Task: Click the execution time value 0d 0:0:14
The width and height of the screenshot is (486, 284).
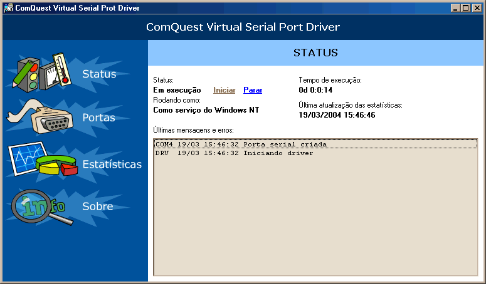Action: [315, 90]
